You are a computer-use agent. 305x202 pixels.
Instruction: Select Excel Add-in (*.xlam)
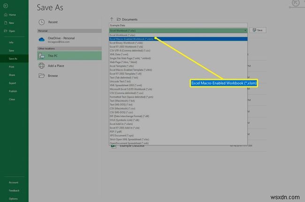point(178,124)
